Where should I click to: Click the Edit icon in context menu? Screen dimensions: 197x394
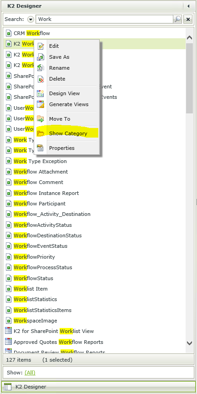(x=40, y=46)
